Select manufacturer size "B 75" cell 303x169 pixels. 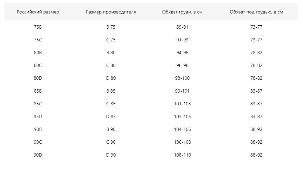111,27
